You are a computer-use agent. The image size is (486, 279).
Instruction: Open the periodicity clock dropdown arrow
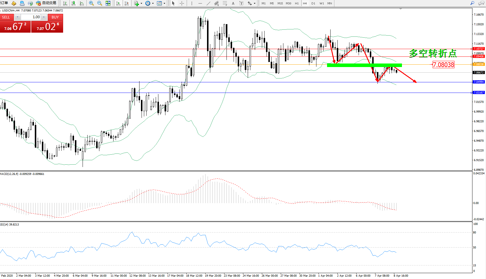click(x=153, y=4)
